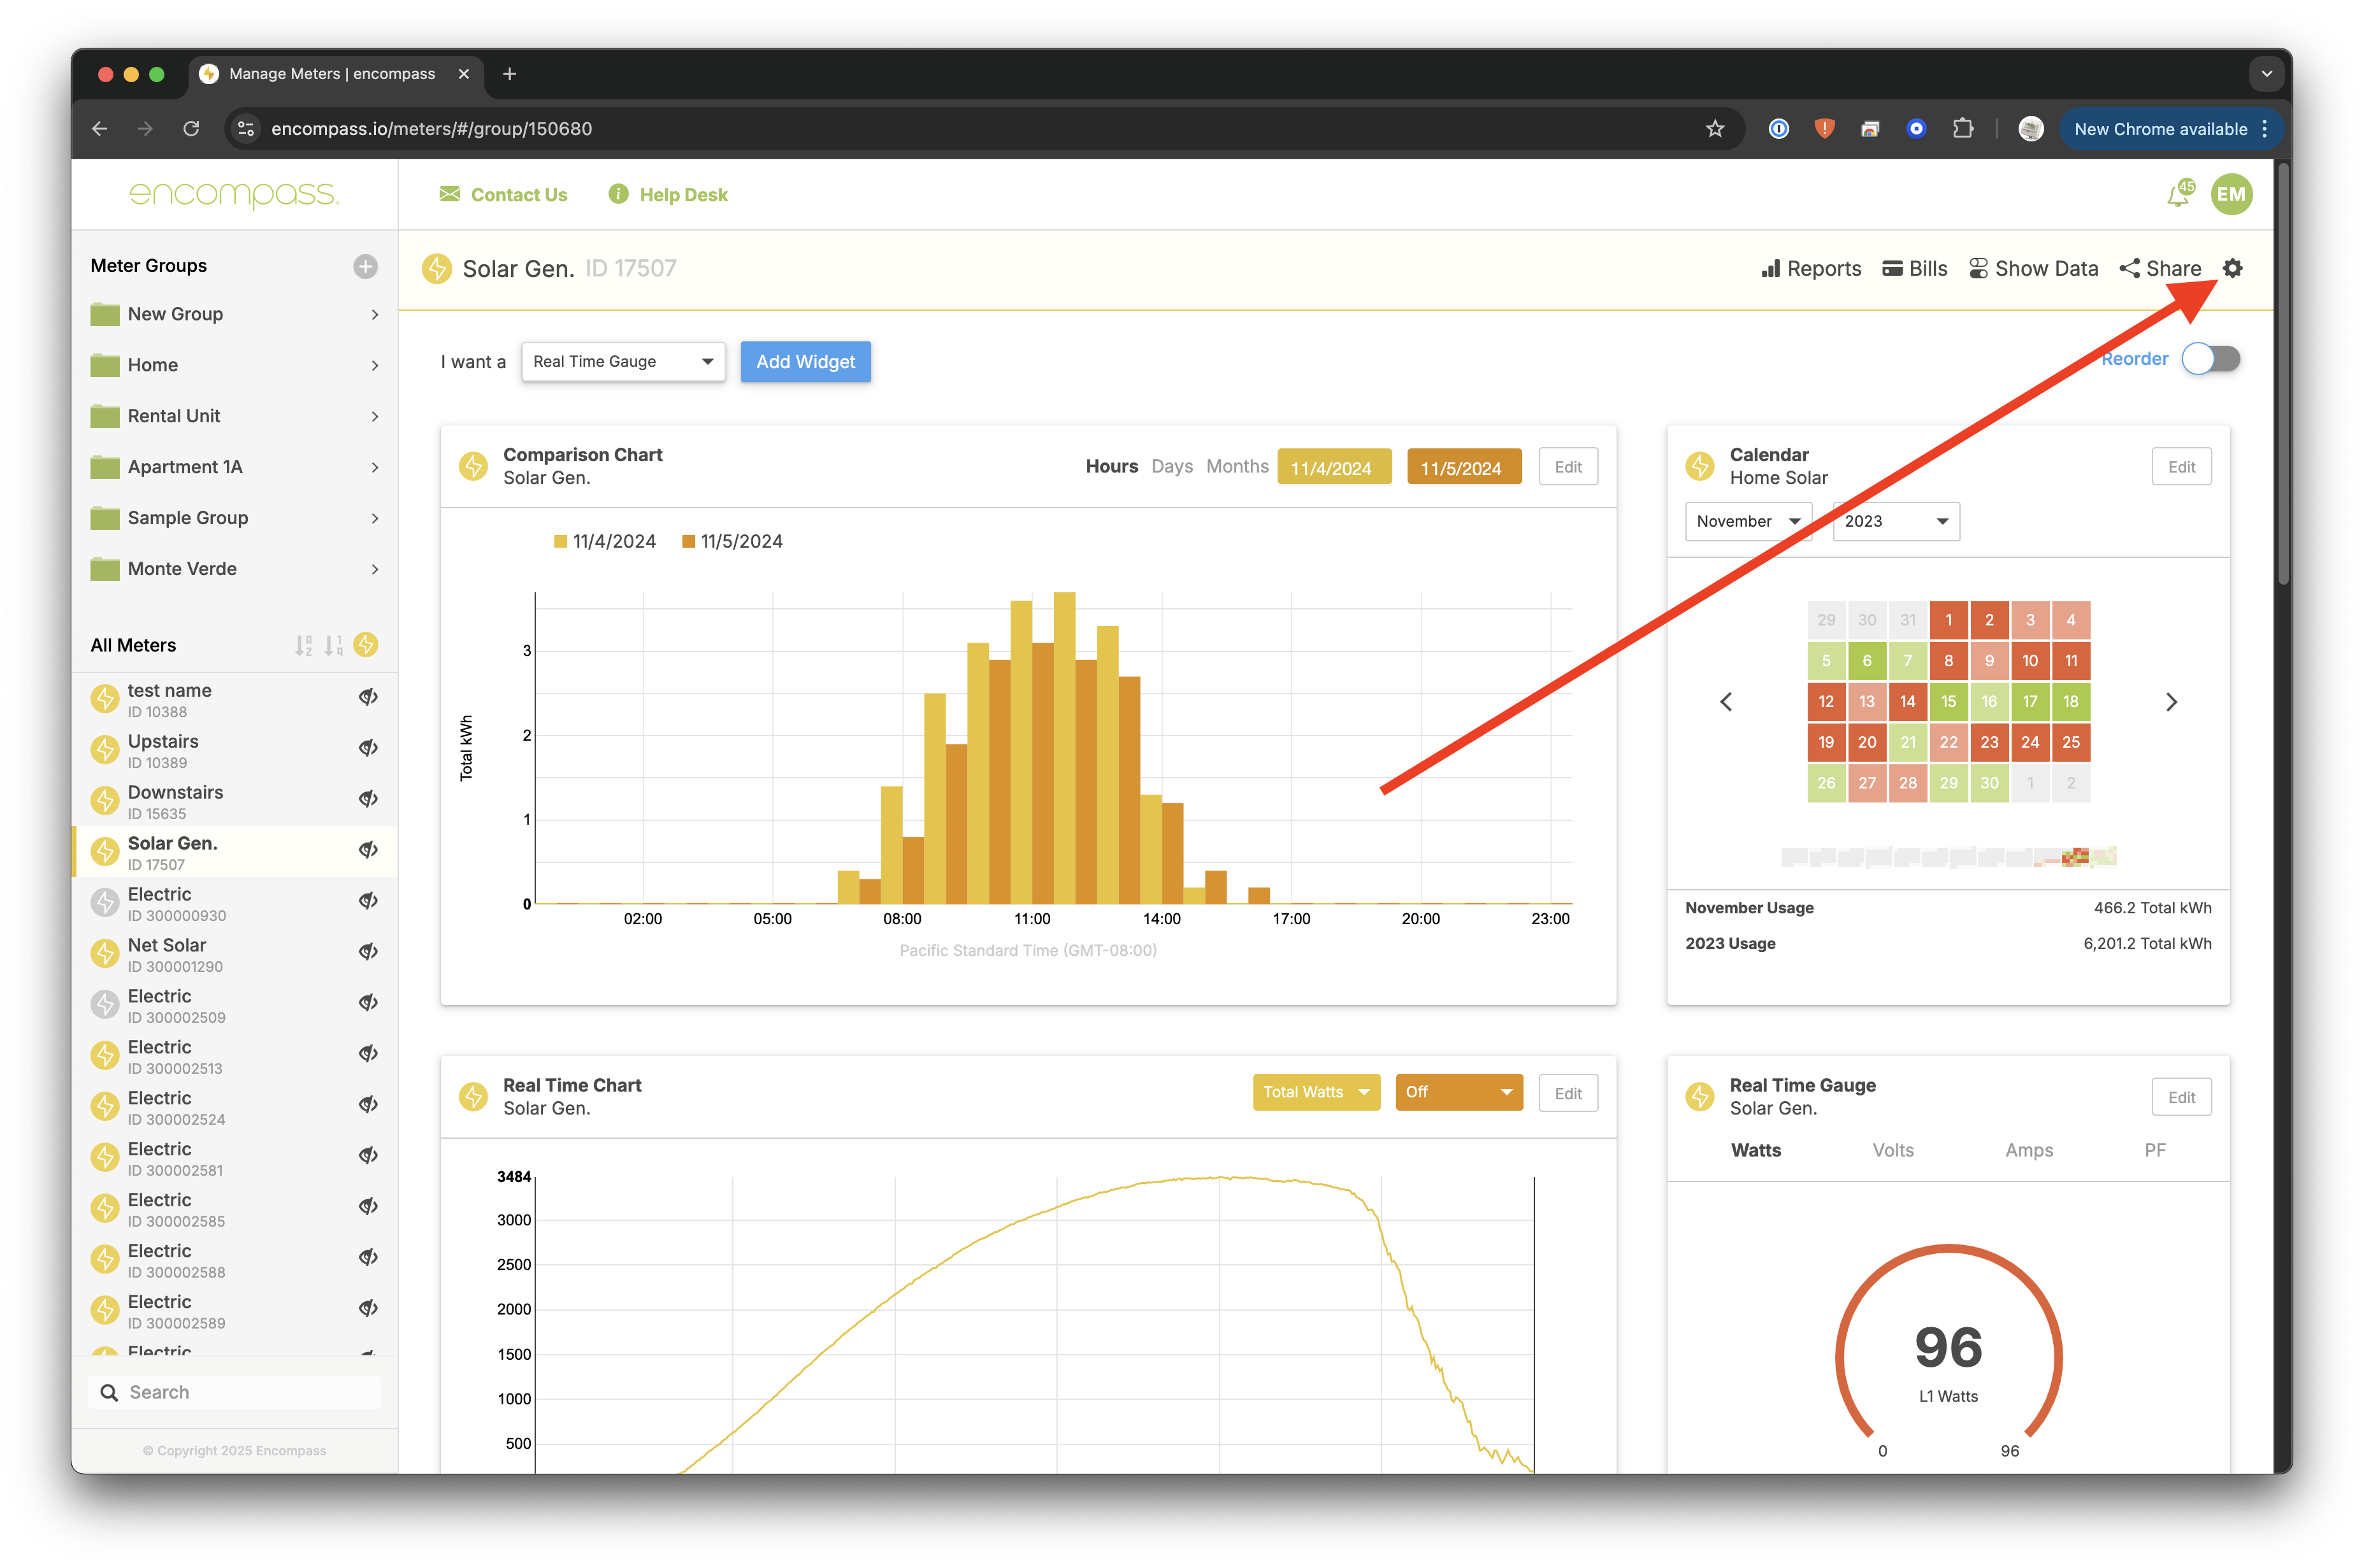Open the Real Time Gauge widget dropdown
The height and width of the screenshot is (1568, 2364).
click(623, 362)
